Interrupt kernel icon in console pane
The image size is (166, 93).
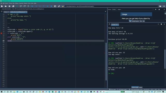pos(158,24)
